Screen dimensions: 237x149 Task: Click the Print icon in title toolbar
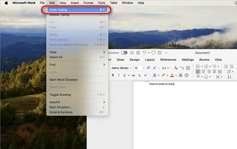[x=160, y=53]
